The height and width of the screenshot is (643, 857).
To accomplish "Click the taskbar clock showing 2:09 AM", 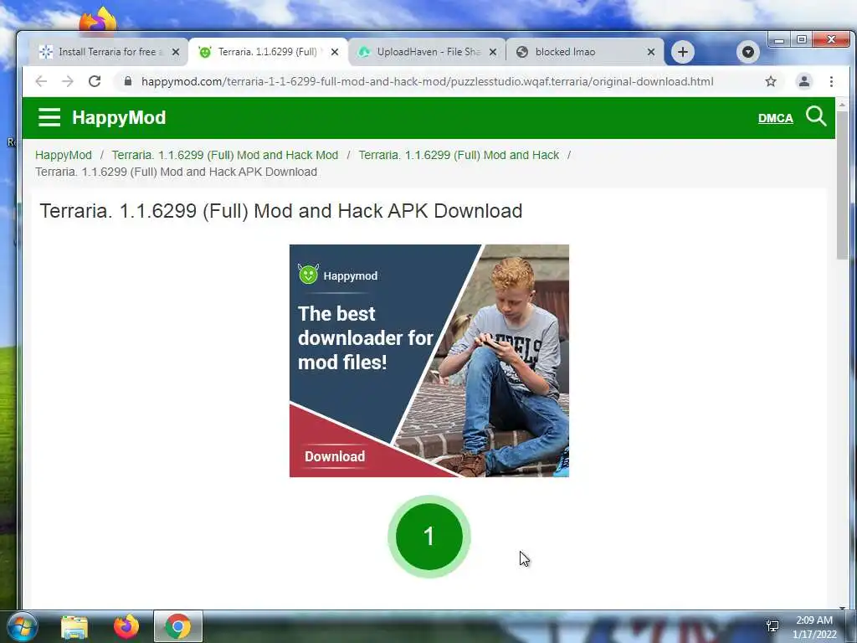I will [x=814, y=627].
